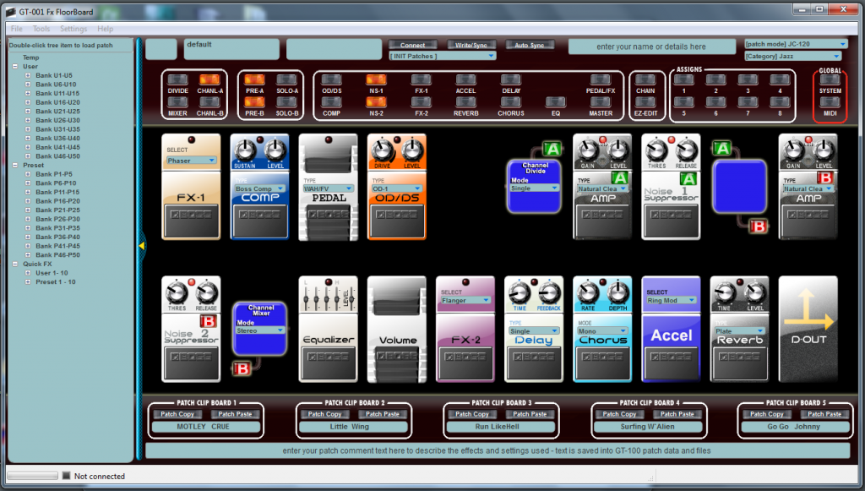Click the default patch name display
This screenshot has height=491, width=865.
coord(231,49)
